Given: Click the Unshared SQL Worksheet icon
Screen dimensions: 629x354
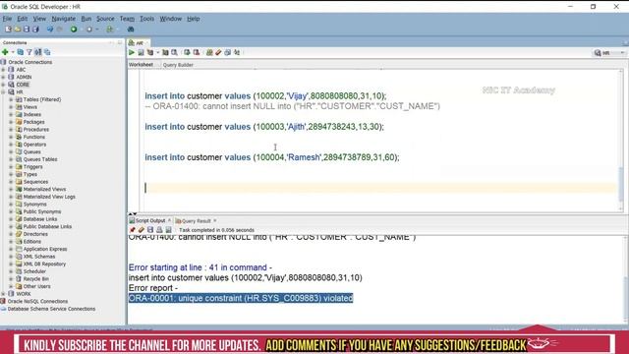Looking at the screenshot, I should 209,52.
